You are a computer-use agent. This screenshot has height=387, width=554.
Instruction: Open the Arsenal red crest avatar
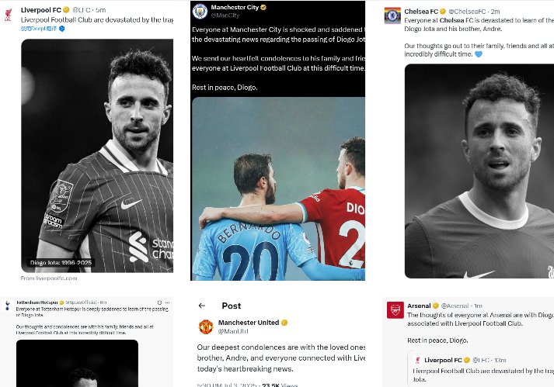(x=395, y=310)
